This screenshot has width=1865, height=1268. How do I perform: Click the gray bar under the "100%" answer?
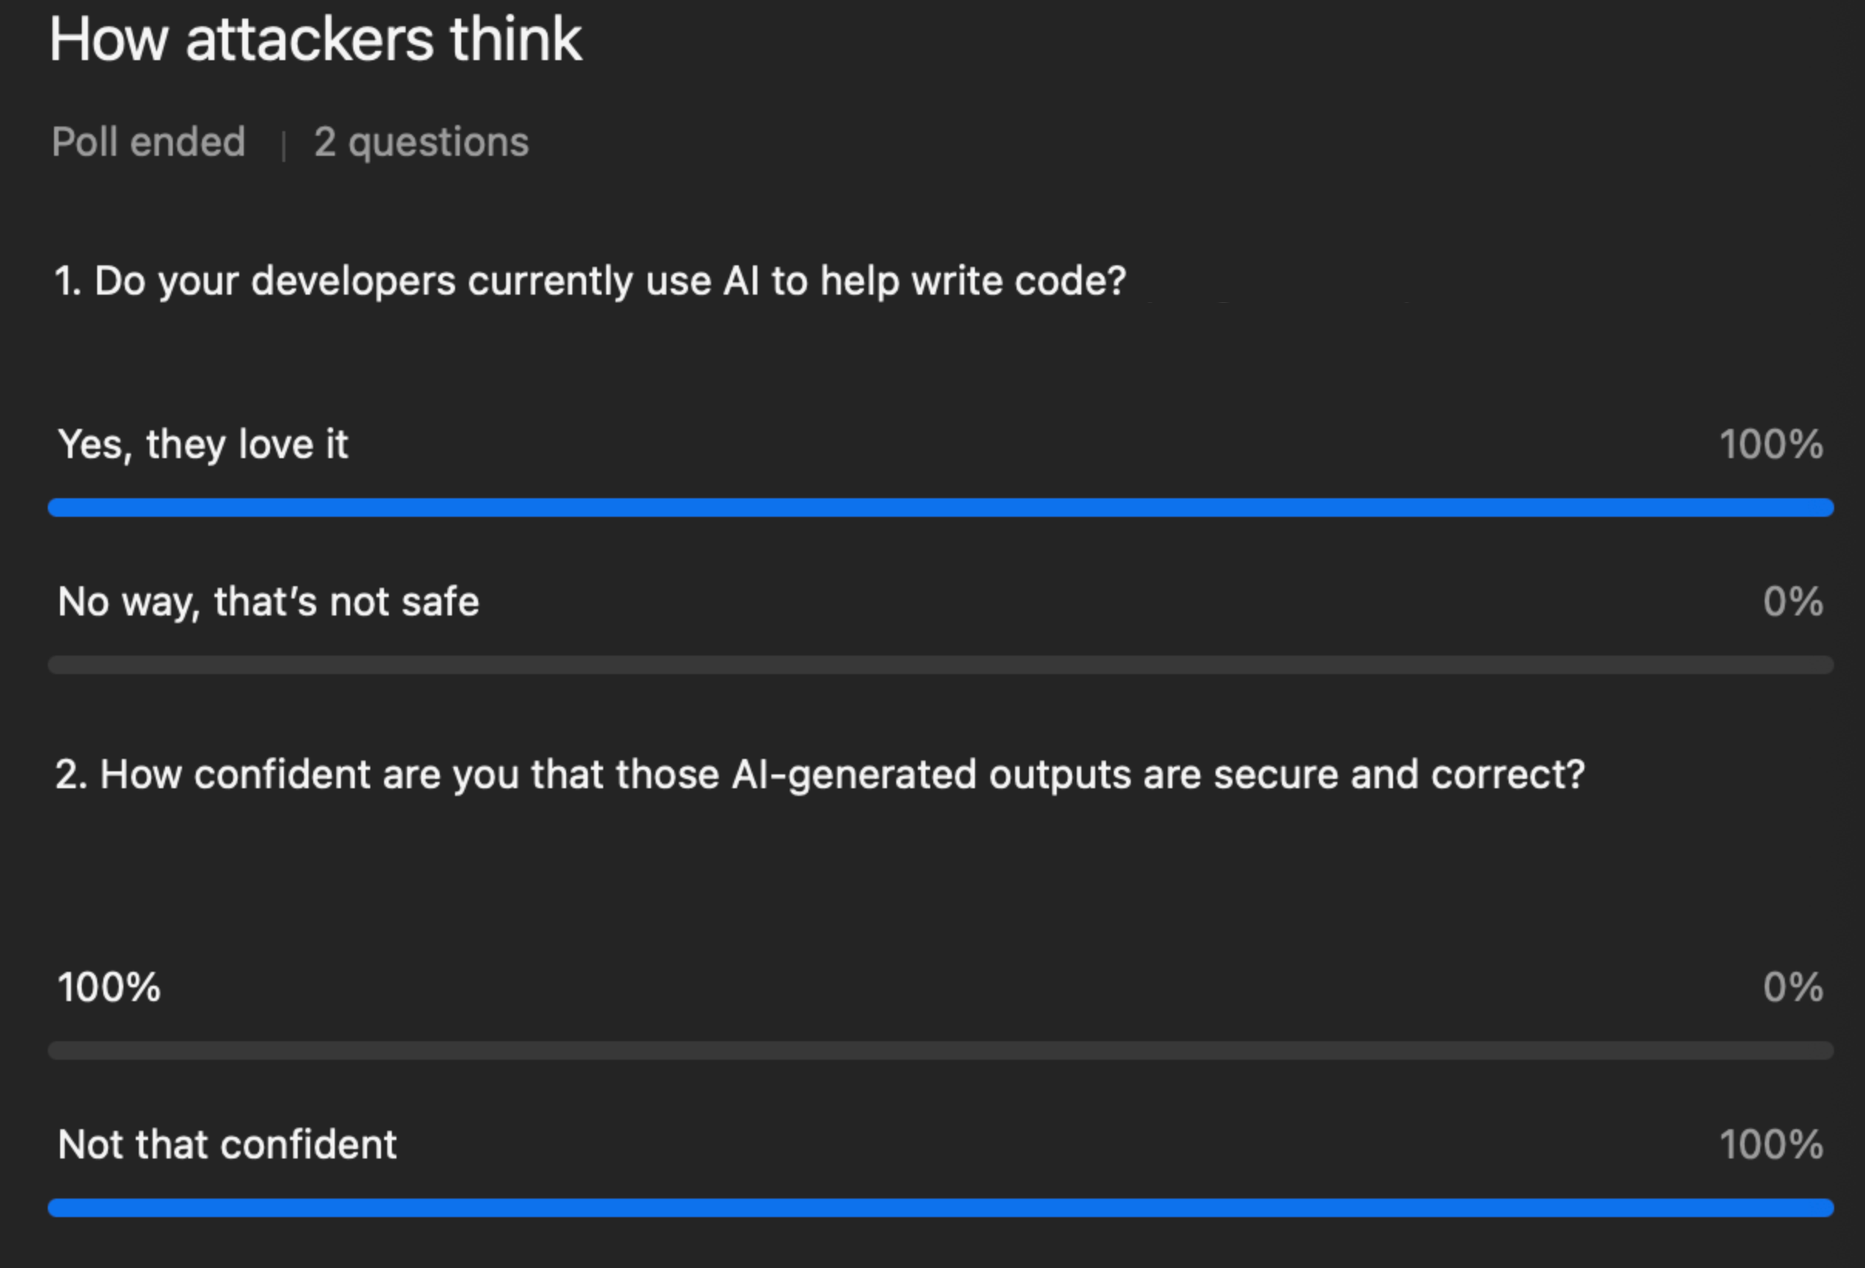click(940, 1050)
